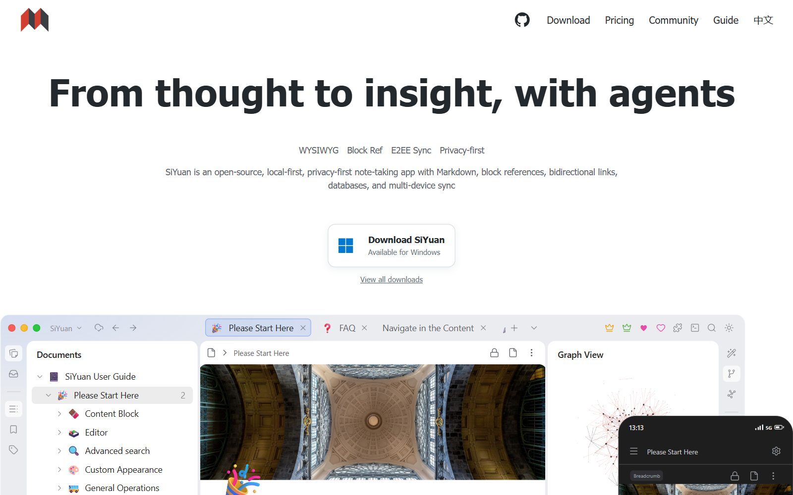Expand the Content Block tree item
The image size is (793, 495).
[59, 414]
